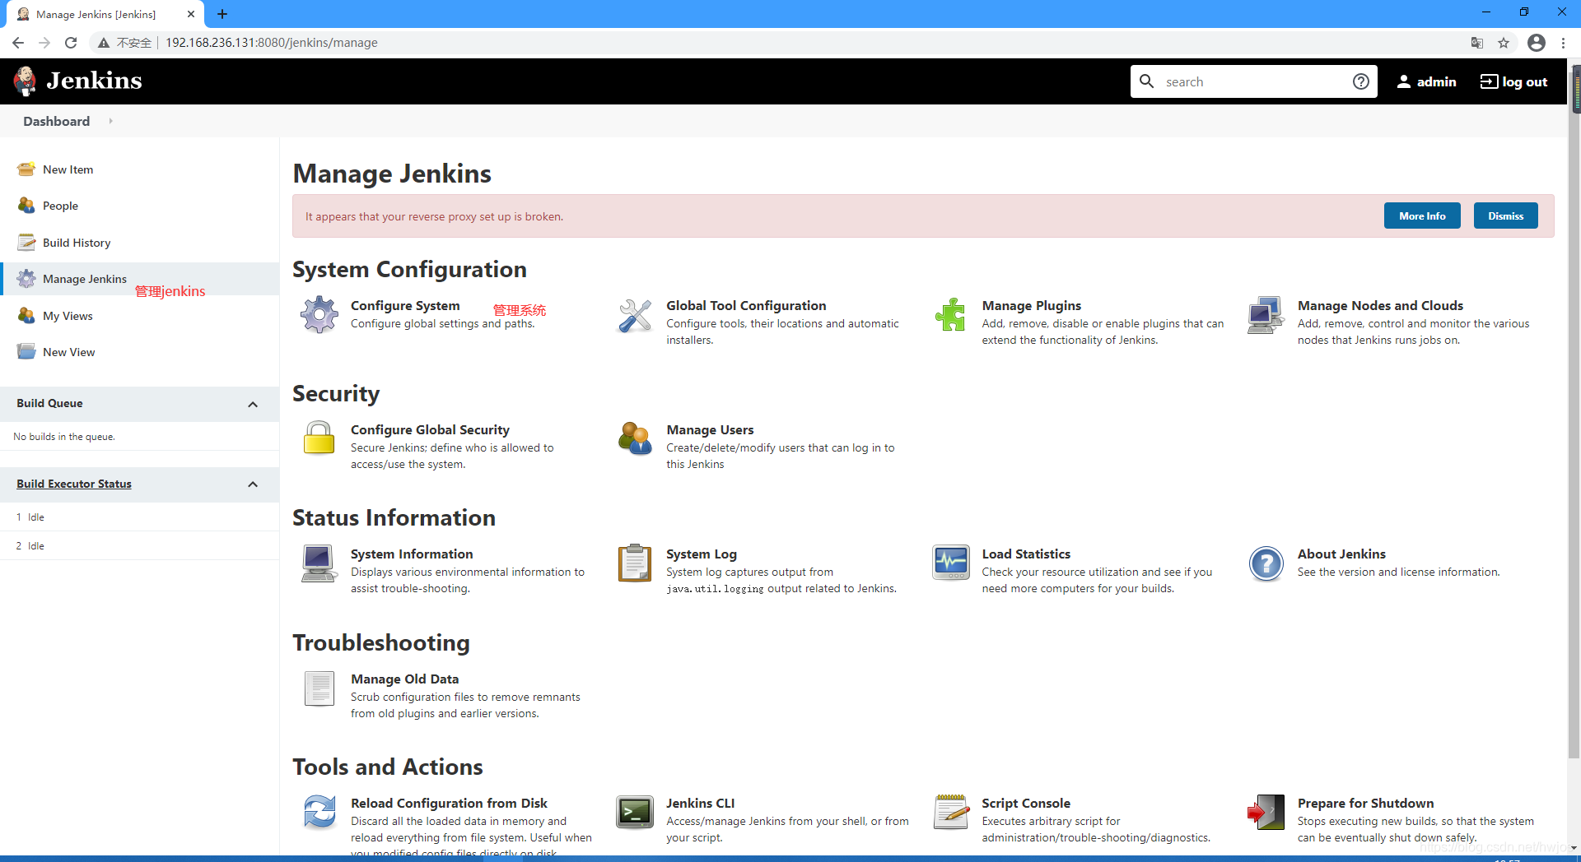Click the Chrome profile avatar icon
This screenshot has height=862, width=1581.
pyautogui.click(x=1537, y=43)
